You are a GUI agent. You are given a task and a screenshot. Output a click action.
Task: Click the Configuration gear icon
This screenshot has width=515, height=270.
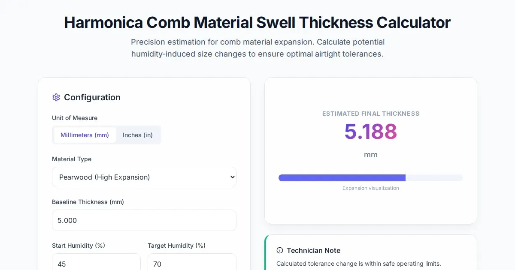[56, 97]
